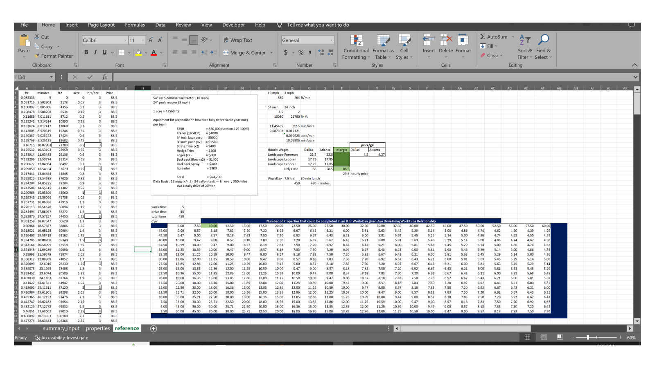The image size is (655, 368).
Task: Click the Insert cells icon
Action: click(x=429, y=40)
